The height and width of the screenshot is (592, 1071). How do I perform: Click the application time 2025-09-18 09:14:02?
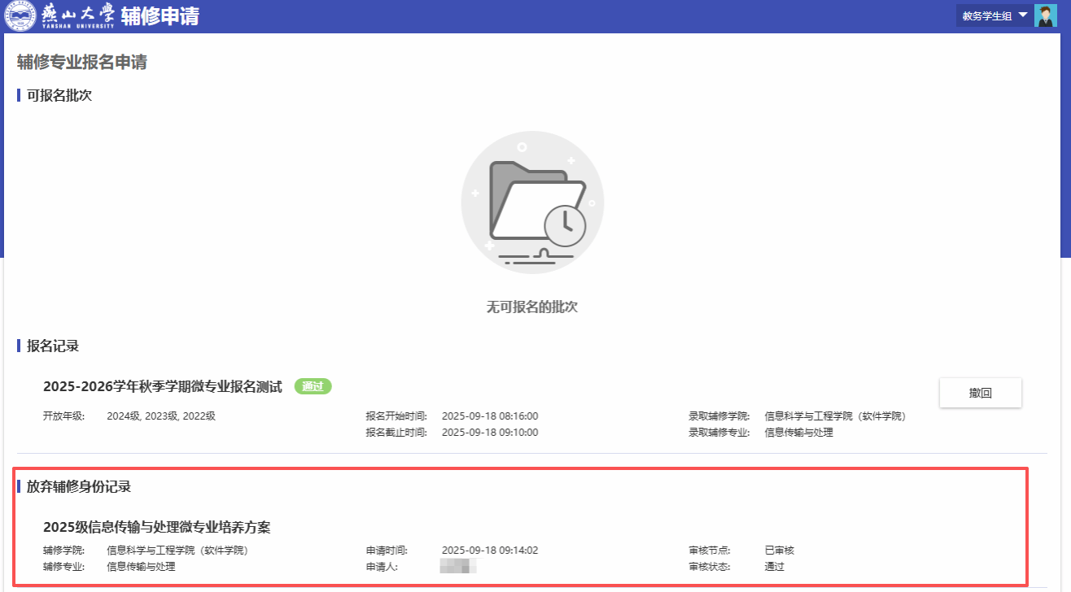(x=490, y=551)
